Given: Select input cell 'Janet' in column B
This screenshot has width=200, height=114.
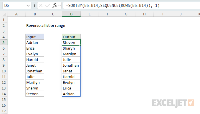Looking at the screenshot, I should [35, 65].
